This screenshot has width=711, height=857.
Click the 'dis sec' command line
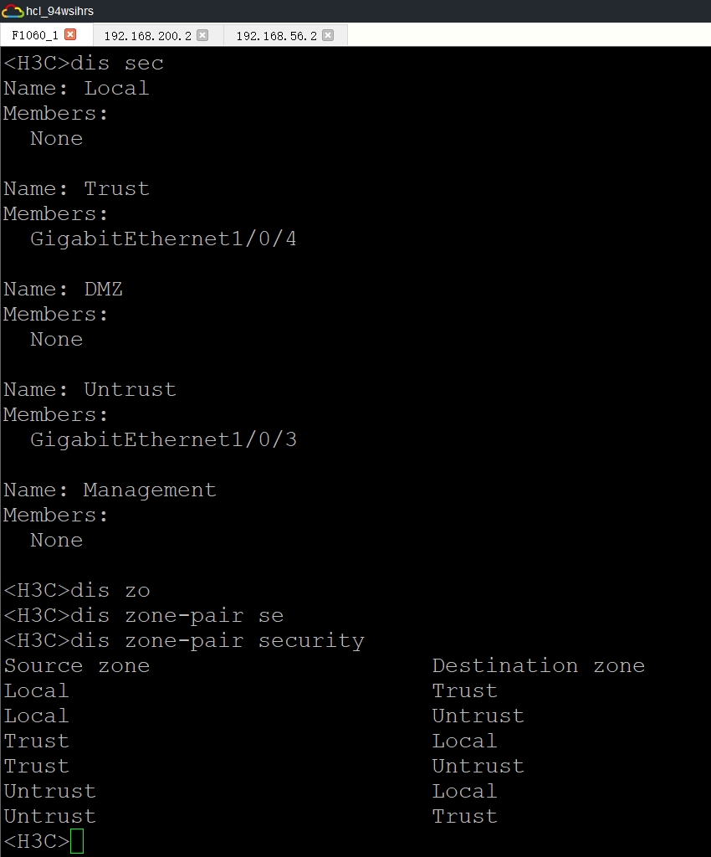pos(84,63)
